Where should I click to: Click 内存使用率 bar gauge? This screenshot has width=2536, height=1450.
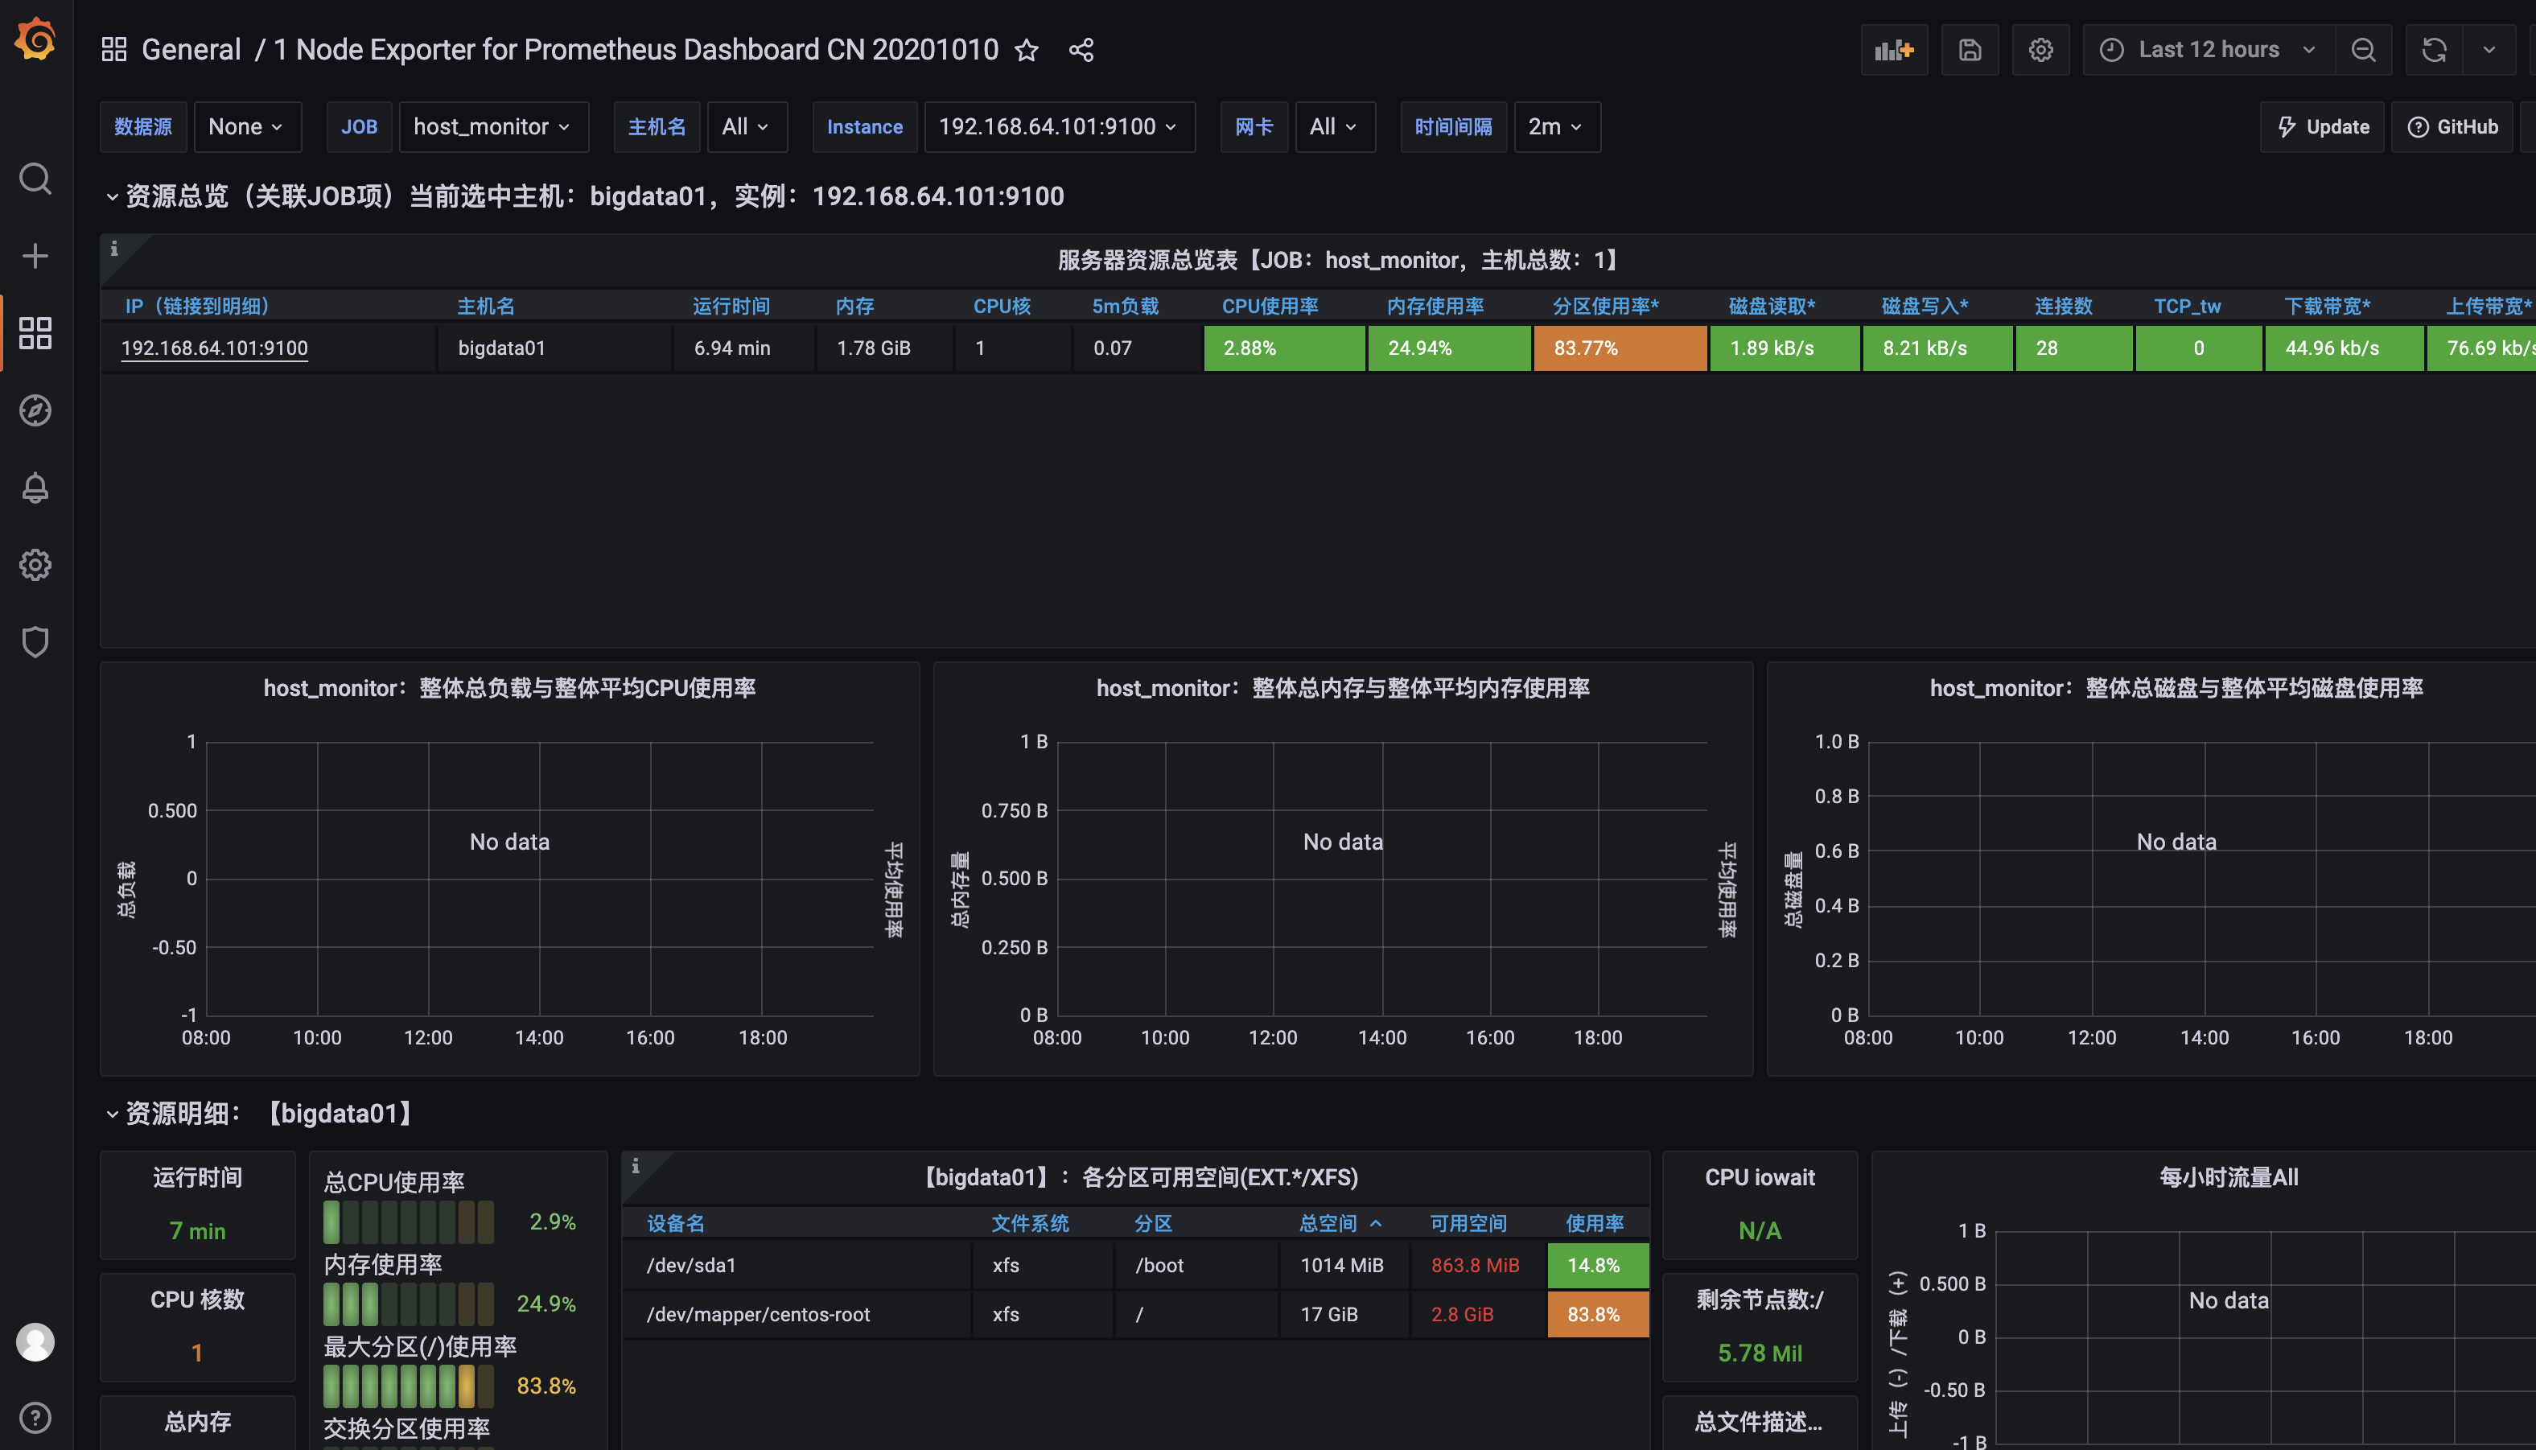coord(408,1304)
